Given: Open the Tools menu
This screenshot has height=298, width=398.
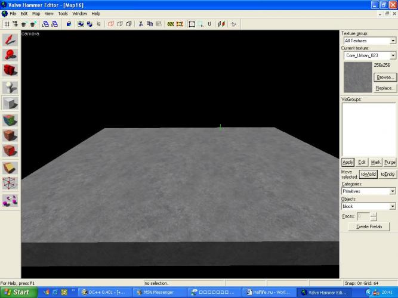Looking at the screenshot, I should pos(63,13).
